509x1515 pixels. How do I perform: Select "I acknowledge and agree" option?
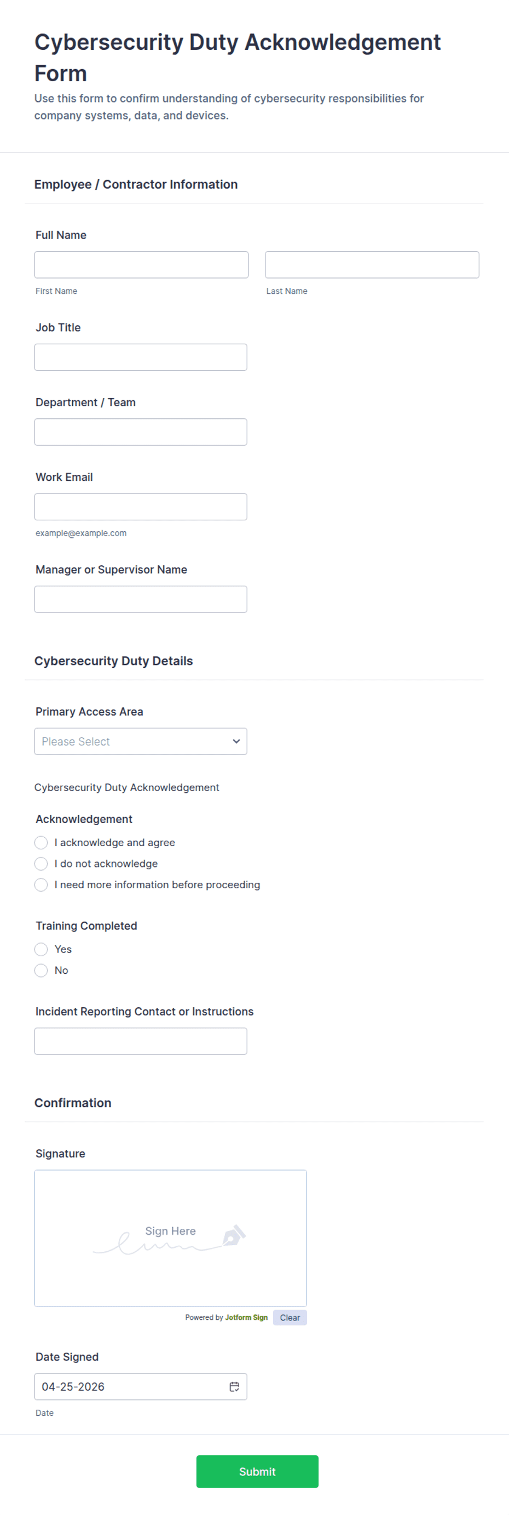(x=41, y=842)
